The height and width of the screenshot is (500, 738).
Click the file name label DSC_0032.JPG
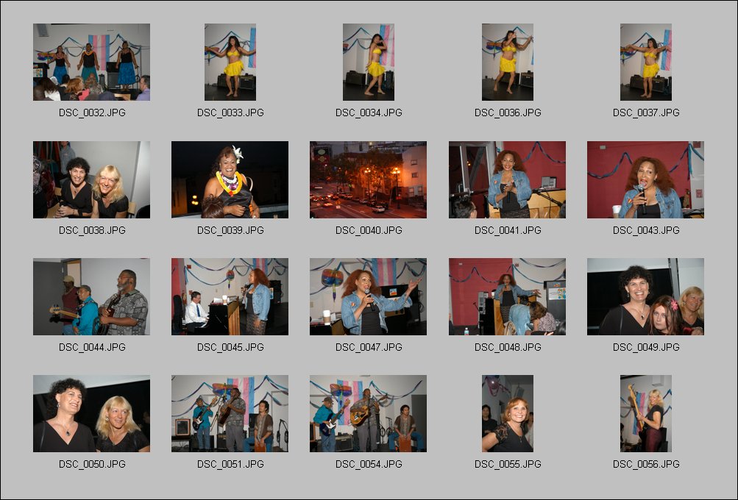point(92,113)
